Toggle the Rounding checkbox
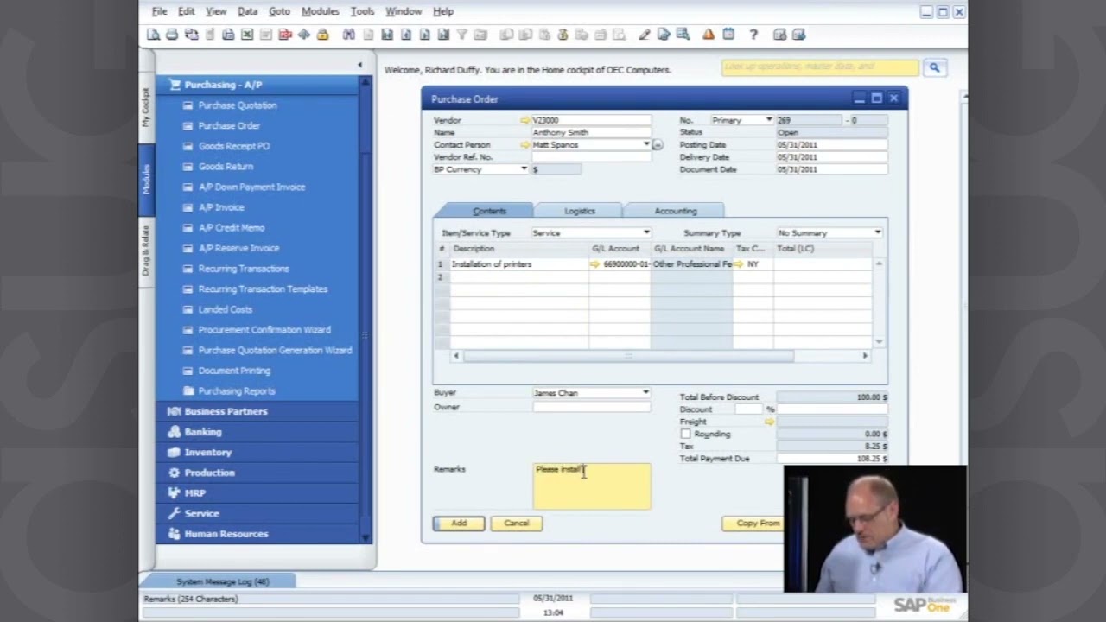This screenshot has height=622, width=1106. pos(685,434)
